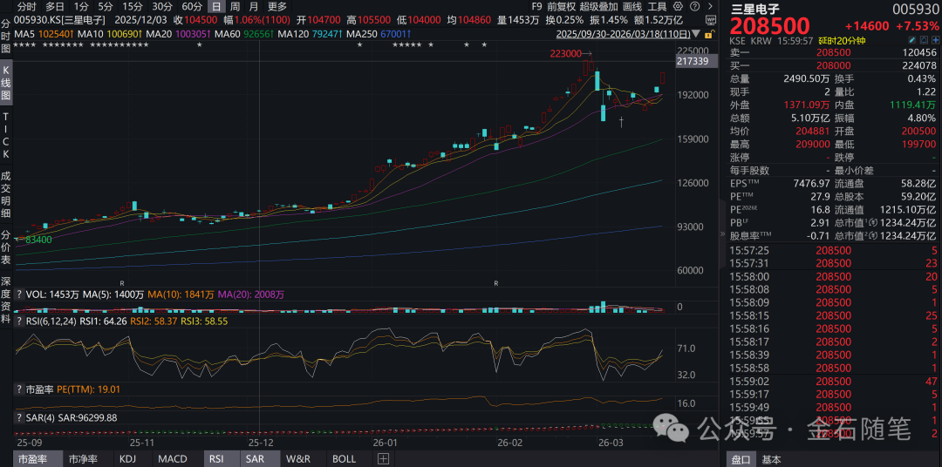The height and width of the screenshot is (467, 942).
Task: Open the help question-mark icon in top toolbar
Action: pyautogui.click(x=694, y=7)
